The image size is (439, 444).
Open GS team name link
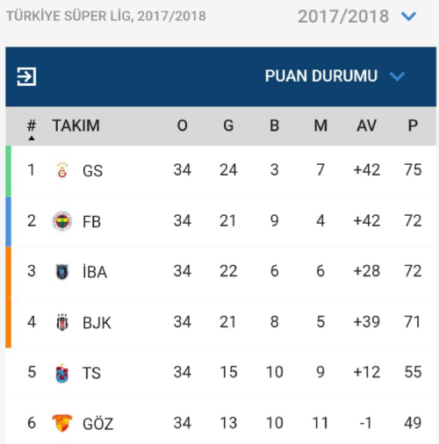[x=92, y=170]
